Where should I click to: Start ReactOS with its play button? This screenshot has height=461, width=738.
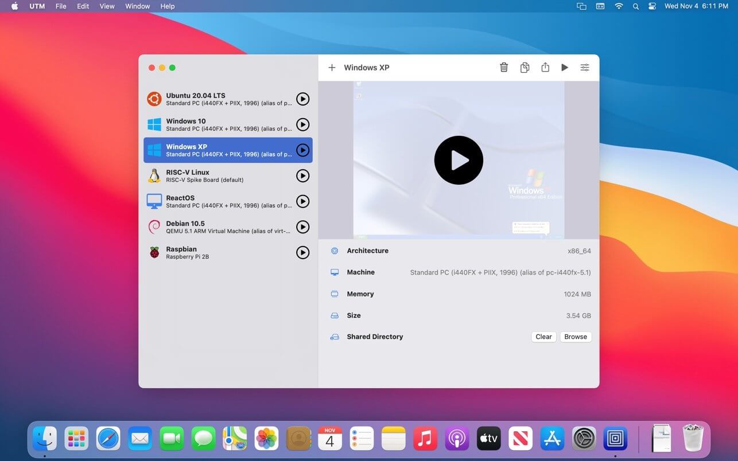click(x=302, y=201)
